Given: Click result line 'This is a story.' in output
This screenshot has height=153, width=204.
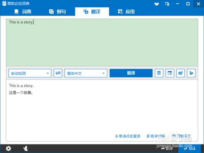Looking at the screenshot, I should [21, 86].
